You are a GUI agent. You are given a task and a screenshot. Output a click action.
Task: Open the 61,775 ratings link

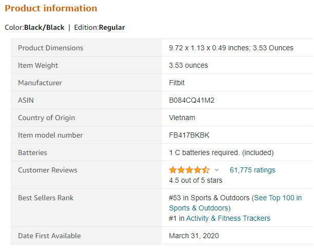click(x=252, y=170)
